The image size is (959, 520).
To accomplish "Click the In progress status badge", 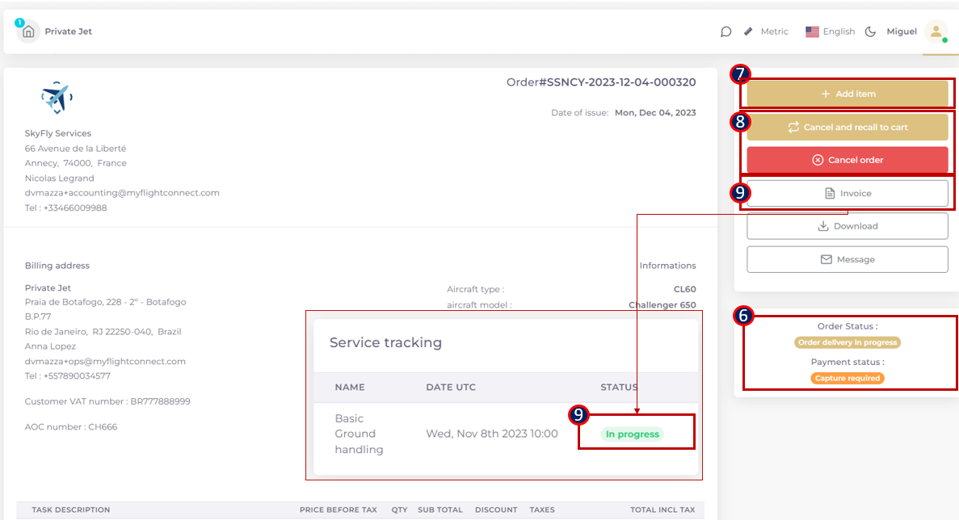I will point(632,434).
